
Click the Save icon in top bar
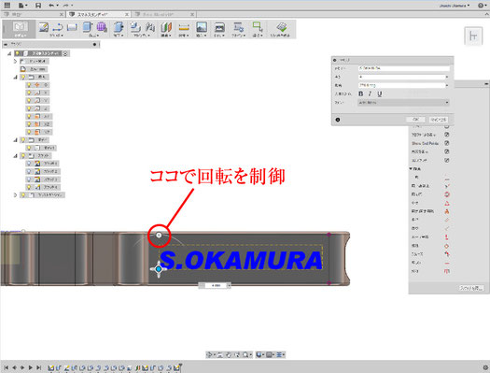coord(38,6)
